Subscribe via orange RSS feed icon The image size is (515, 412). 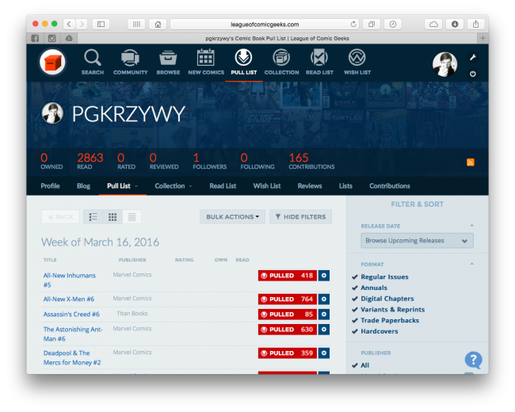coord(471,162)
